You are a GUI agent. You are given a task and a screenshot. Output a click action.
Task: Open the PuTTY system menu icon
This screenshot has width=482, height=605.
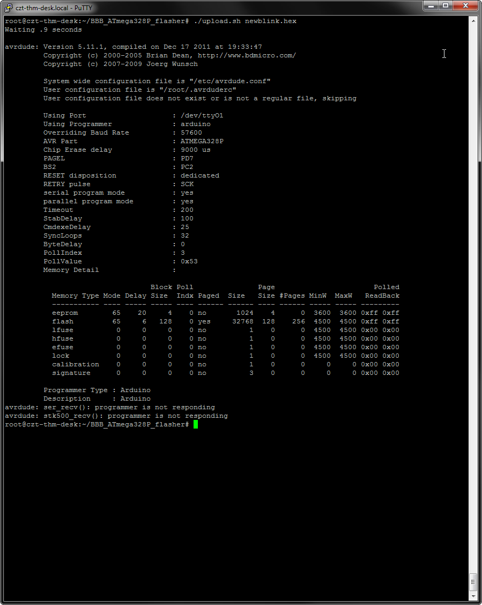pos(9,8)
